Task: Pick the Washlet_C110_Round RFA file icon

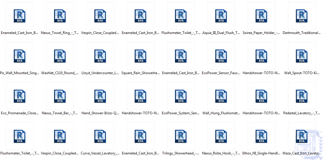Action: click(60, 56)
